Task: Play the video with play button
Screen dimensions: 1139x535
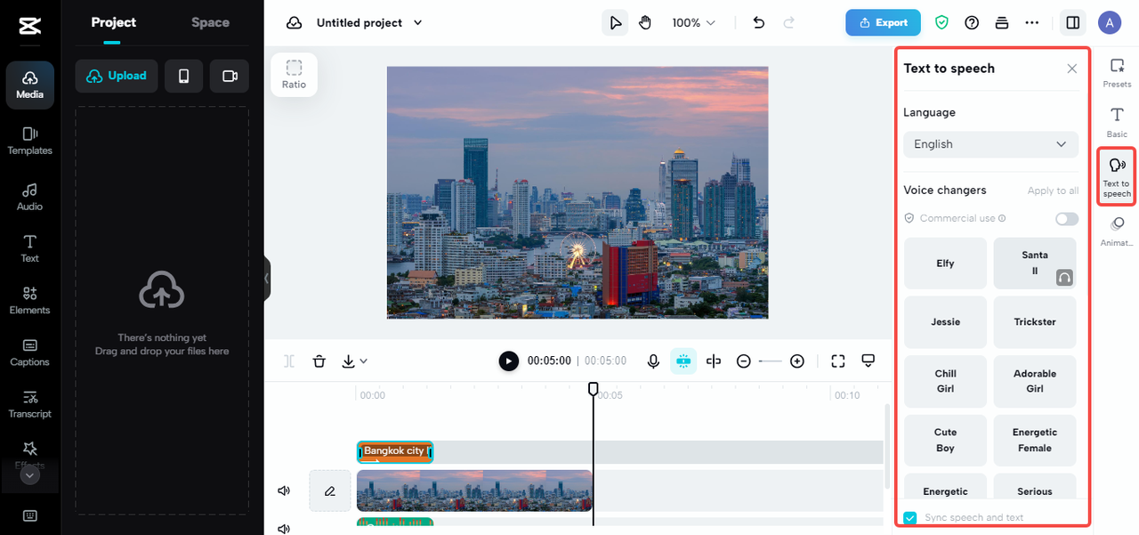Action: tap(508, 361)
